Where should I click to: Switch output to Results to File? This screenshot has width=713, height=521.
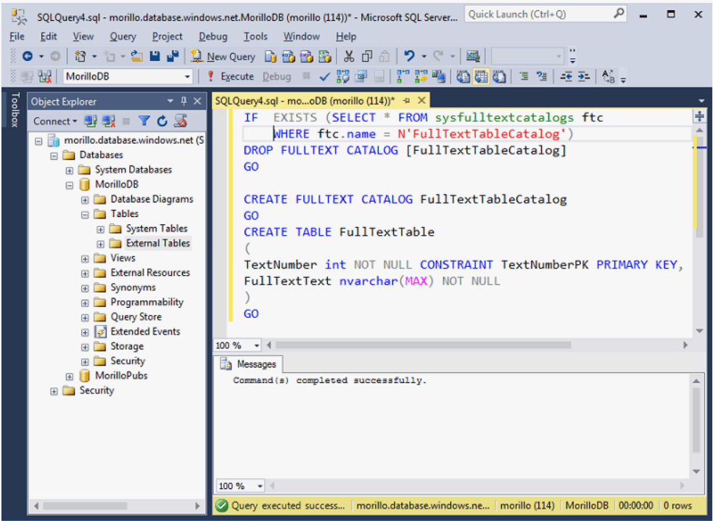click(499, 76)
